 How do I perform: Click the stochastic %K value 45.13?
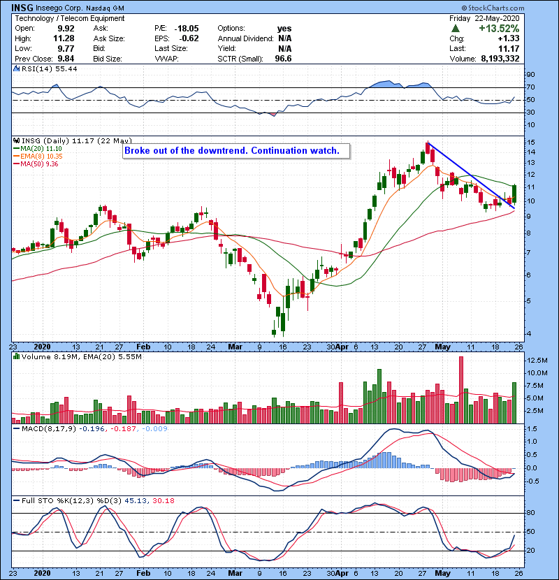tap(136, 500)
